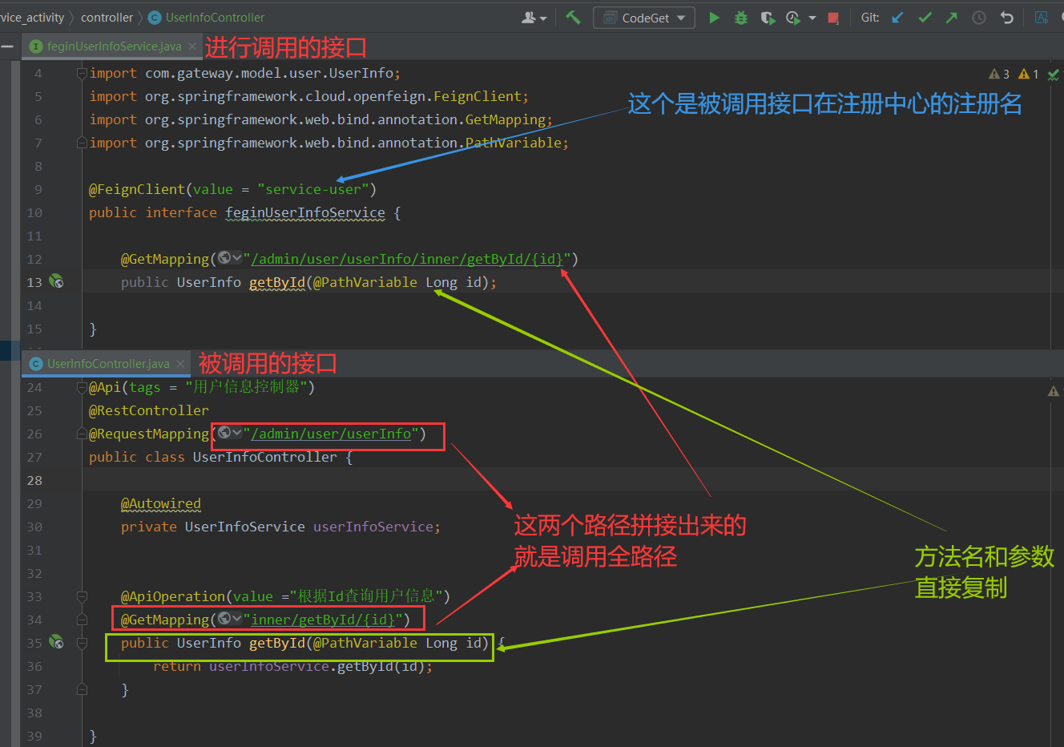
Task: Click the @RestController annotation
Action: click(x=149, y=410)
